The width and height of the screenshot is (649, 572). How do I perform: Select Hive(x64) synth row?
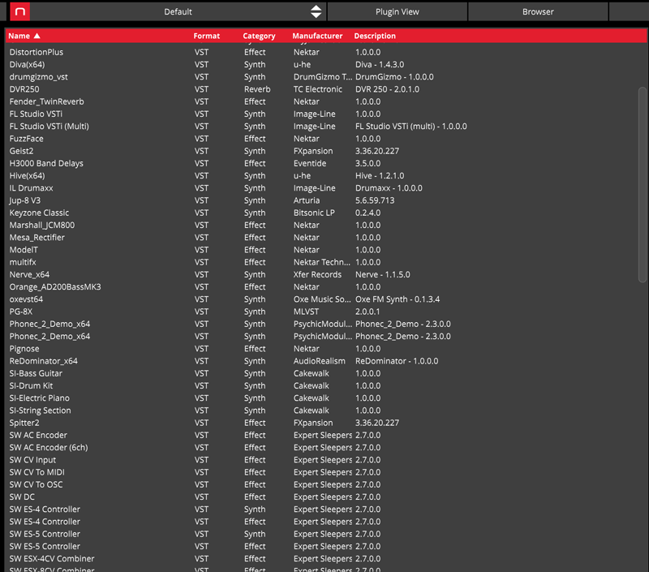[326, 176]
